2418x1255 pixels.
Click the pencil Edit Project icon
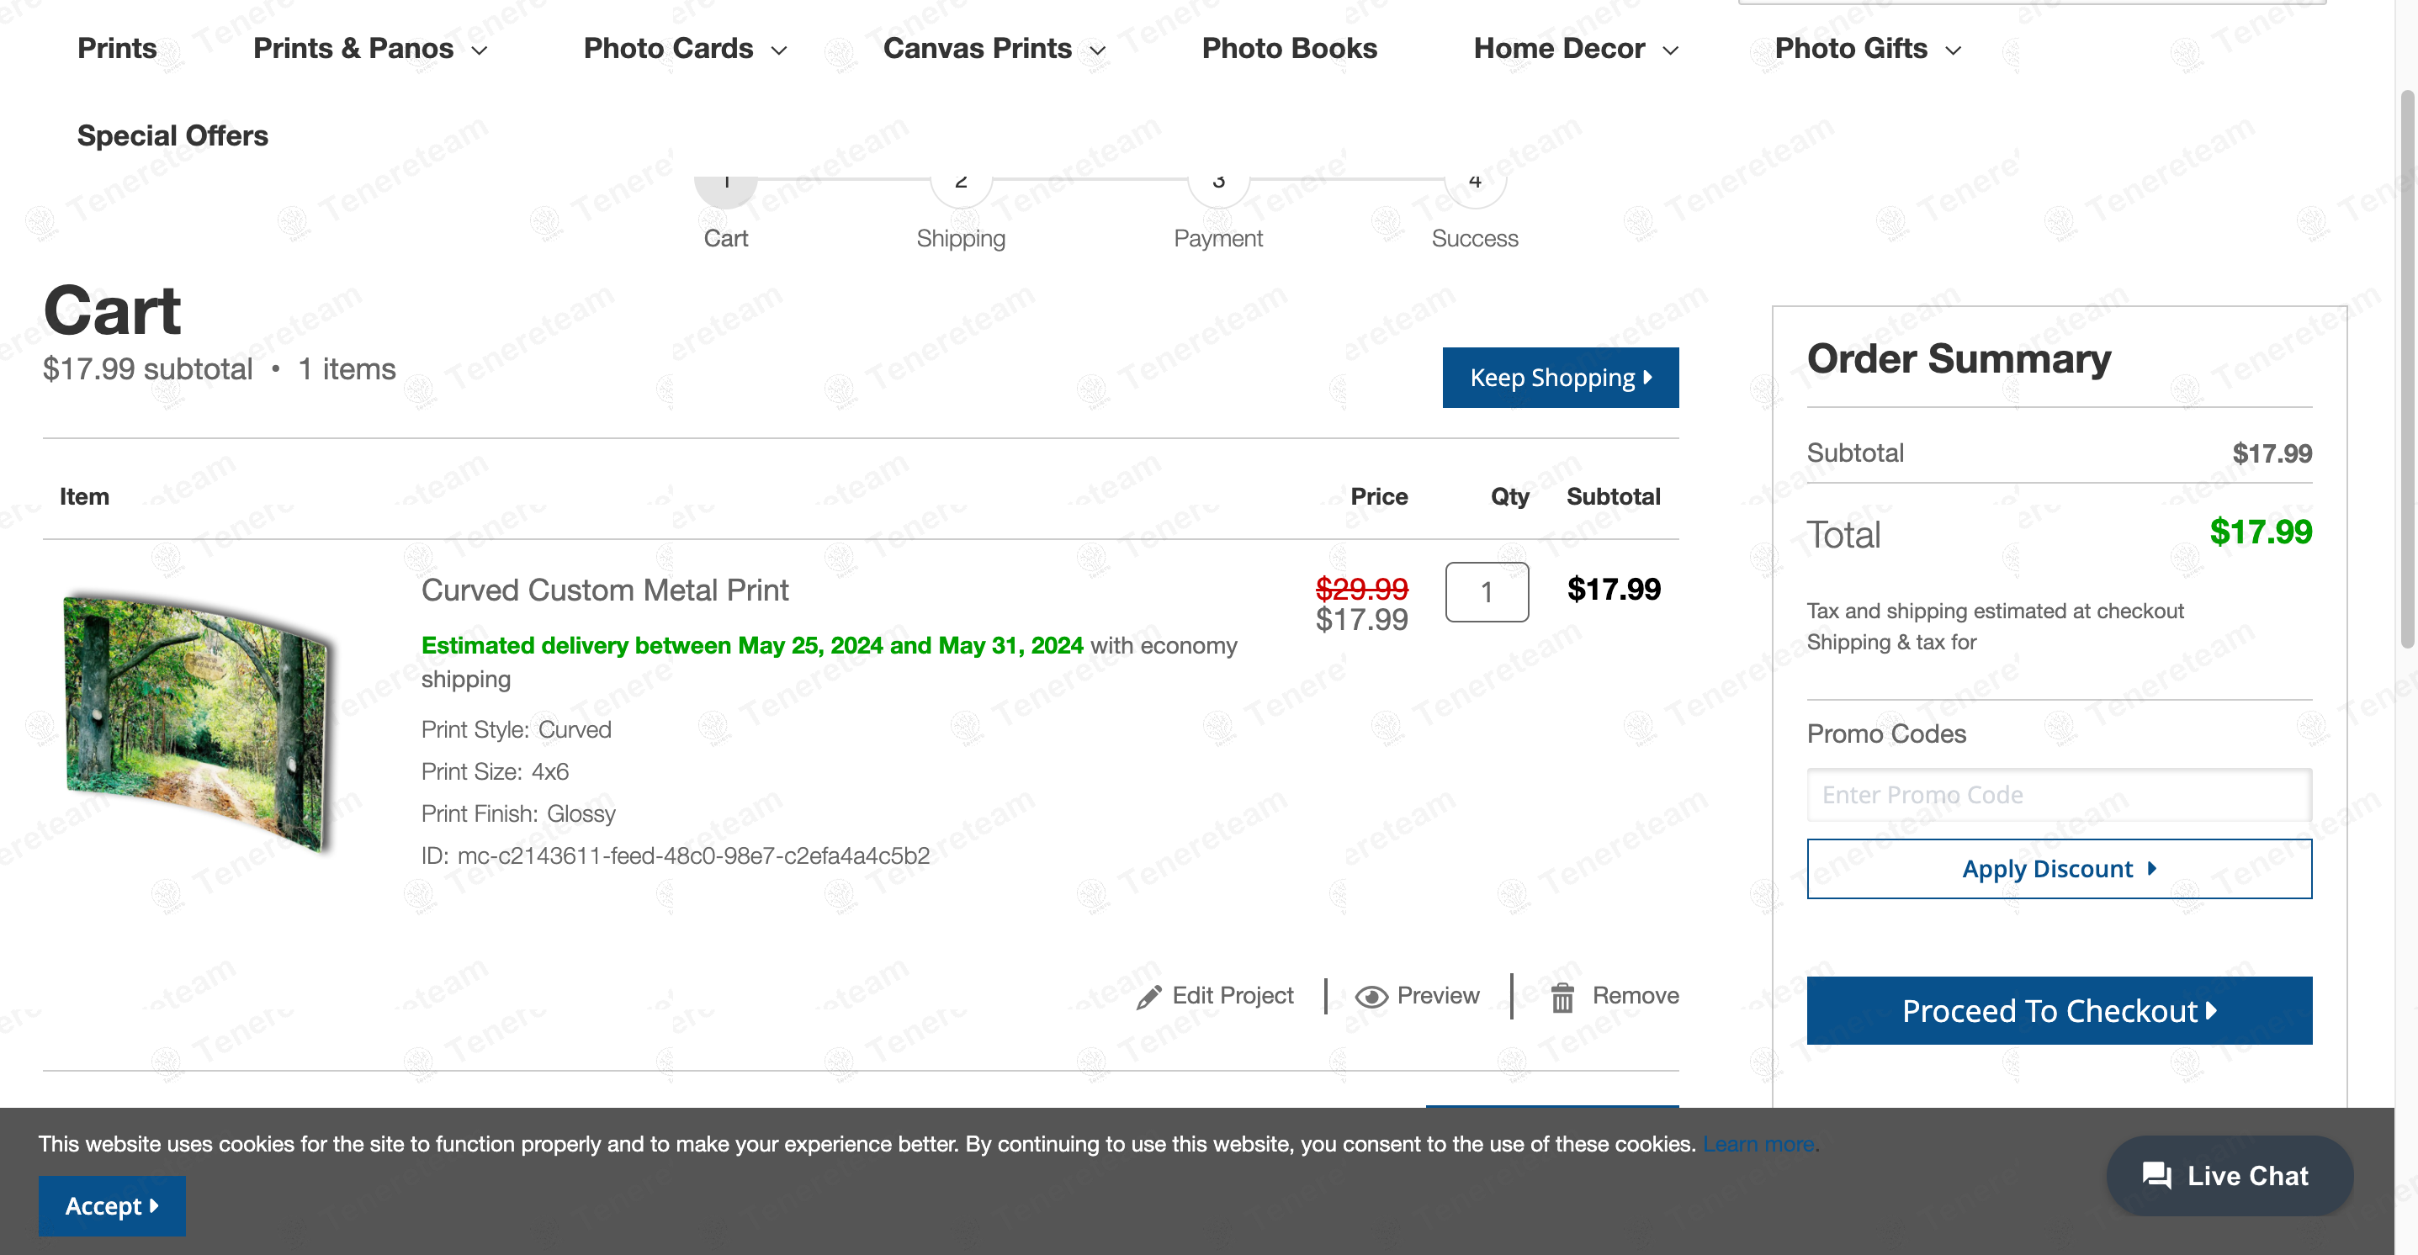coord(1149,997)
